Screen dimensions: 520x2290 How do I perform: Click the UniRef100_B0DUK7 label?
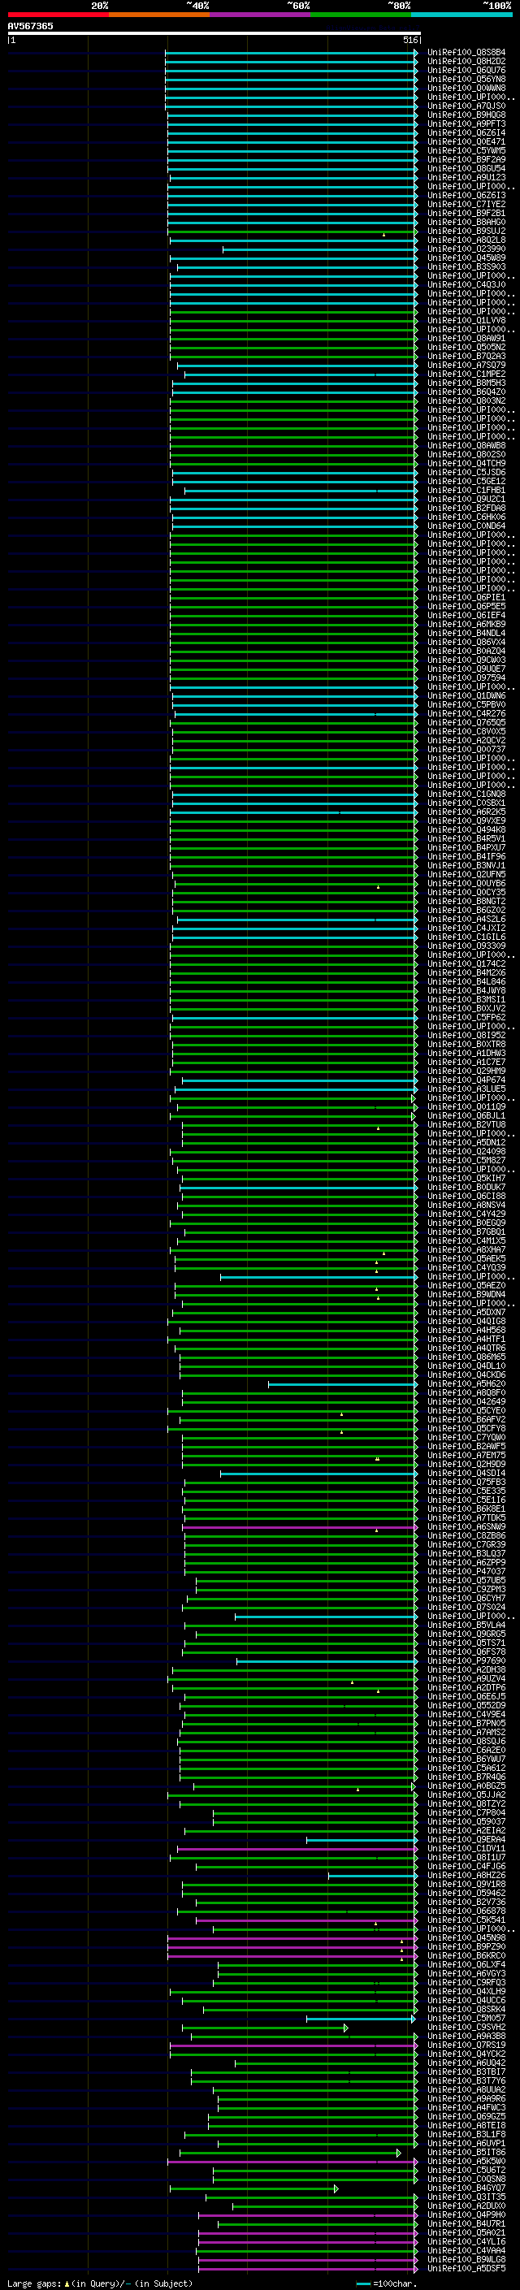click(x=466, y=1187)
